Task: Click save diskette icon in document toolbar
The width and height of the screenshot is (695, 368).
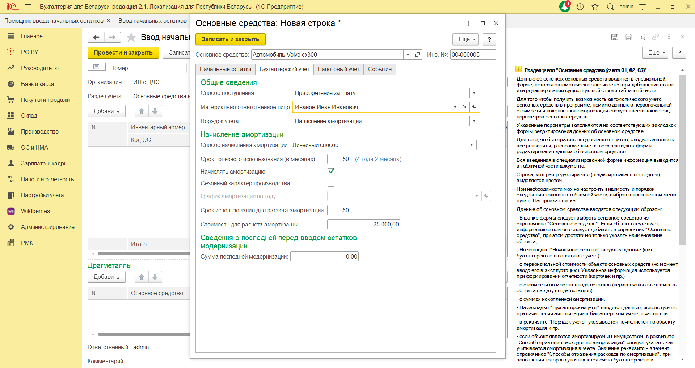Action: point(615,37)
